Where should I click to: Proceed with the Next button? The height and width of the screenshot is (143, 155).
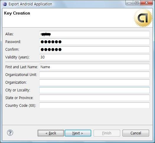coord(78,133)
